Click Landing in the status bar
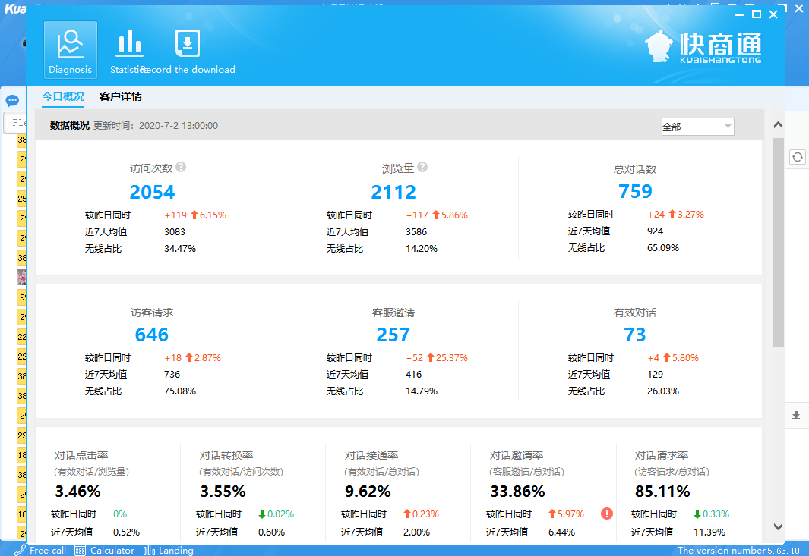Viewport: 809px width, 556px height. [x=169, y=551]
